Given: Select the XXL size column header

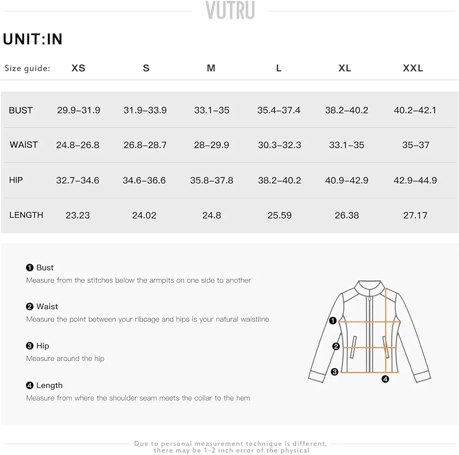Looking at the screenshot, I should coord(413,68).
